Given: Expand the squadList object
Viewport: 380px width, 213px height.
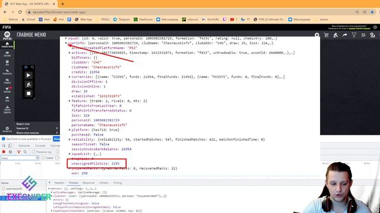Looking at the screenshot, I should [x=69, y=154].
